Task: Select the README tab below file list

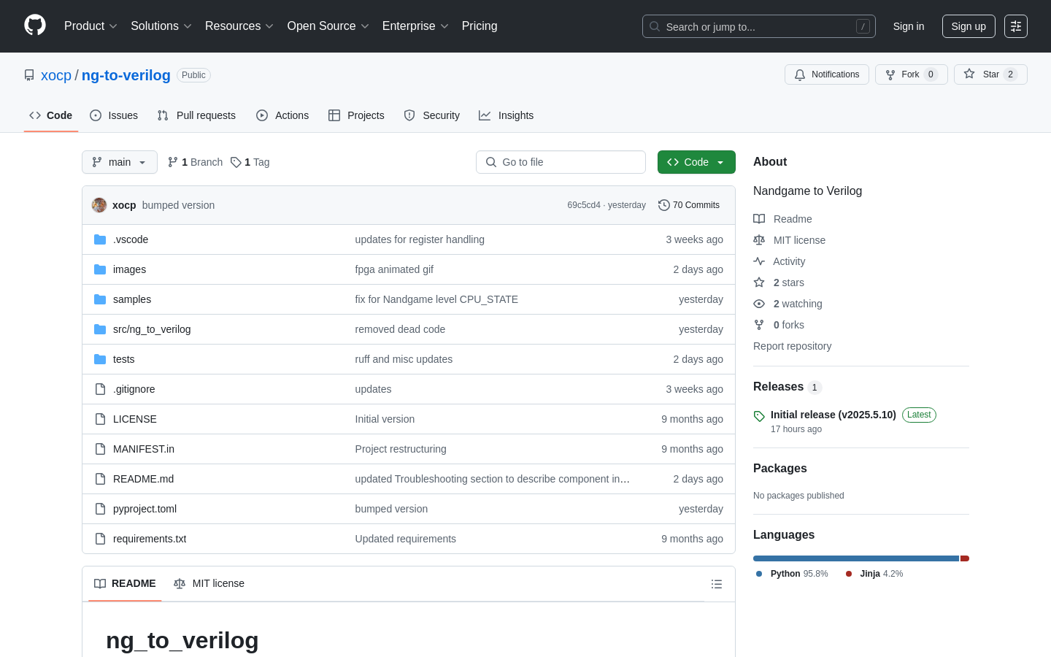Action: point(125,583)
